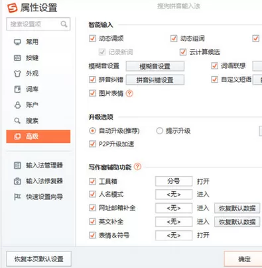Click the magnifier icon in search box
The image size is (262, 268).
(64, 24)
